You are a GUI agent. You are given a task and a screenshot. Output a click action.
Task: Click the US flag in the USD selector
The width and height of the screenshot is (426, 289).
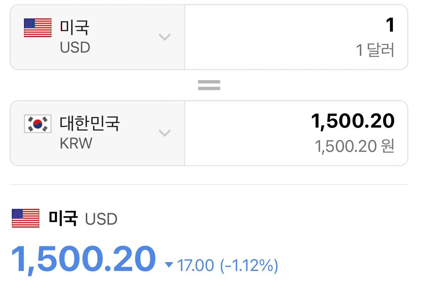38,28
